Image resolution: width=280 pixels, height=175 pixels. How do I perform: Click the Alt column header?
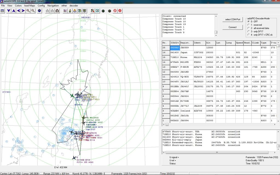tap(210, 43)
